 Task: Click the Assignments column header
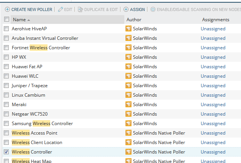pyautogui.click(x=216, y=20)
